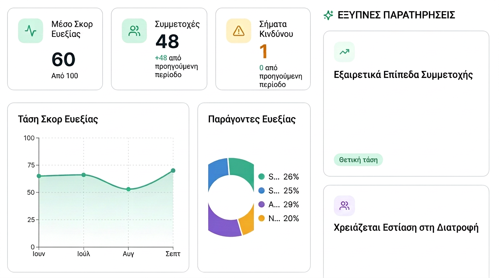Click the Συμμετοχές card title

(177, 24)
